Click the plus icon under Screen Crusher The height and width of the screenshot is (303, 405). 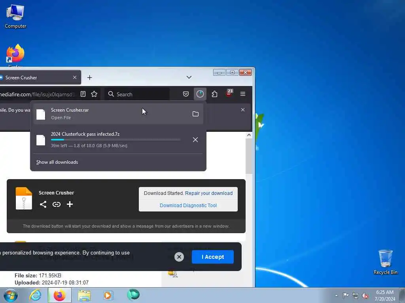70,204
